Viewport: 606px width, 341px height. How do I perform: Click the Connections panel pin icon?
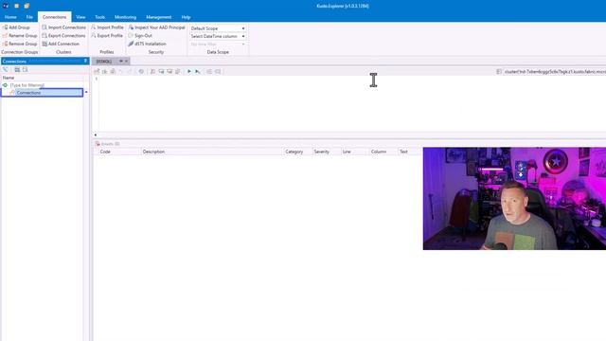coord(85,61)
